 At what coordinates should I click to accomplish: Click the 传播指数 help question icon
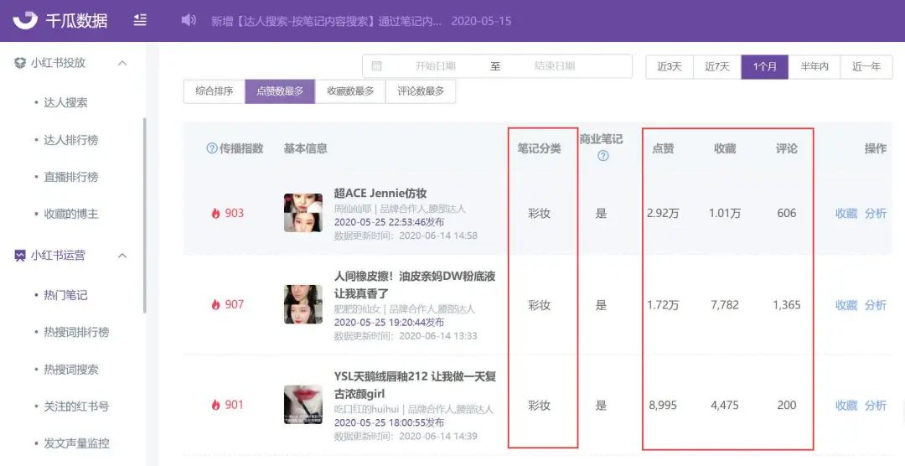(x=212, y=148)
